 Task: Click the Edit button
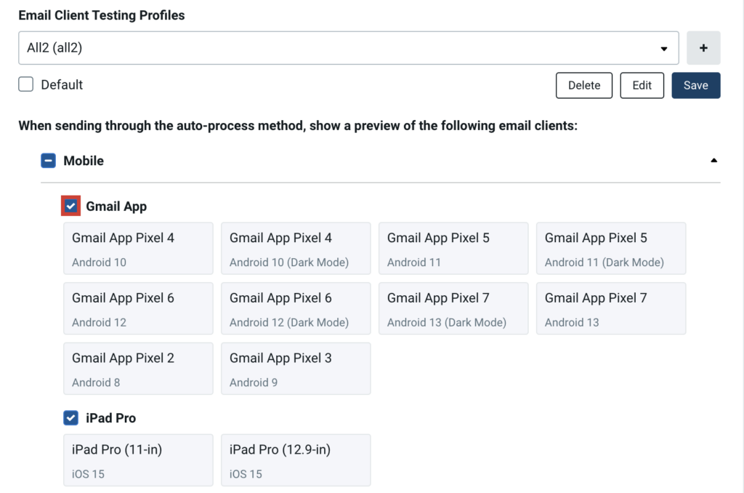[x=642, y=85]
